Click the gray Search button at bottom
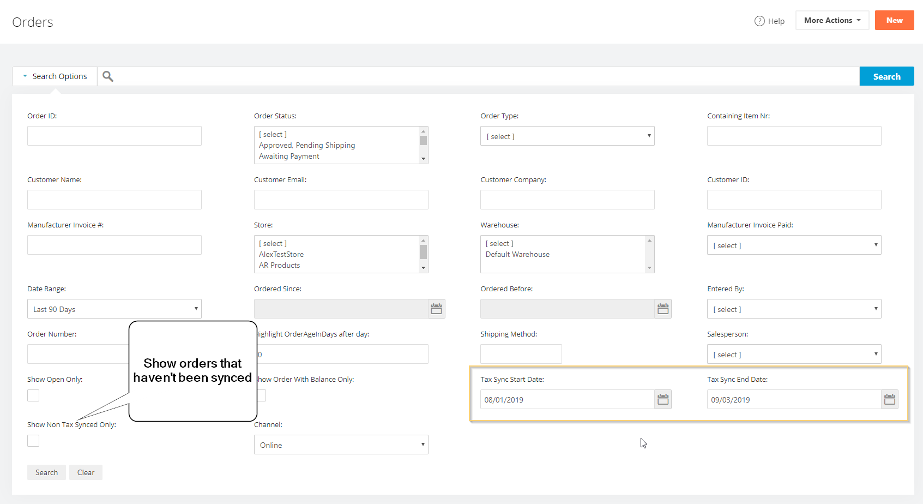The height and width of the screenshot is (504, 923). [x=46, y=472]
